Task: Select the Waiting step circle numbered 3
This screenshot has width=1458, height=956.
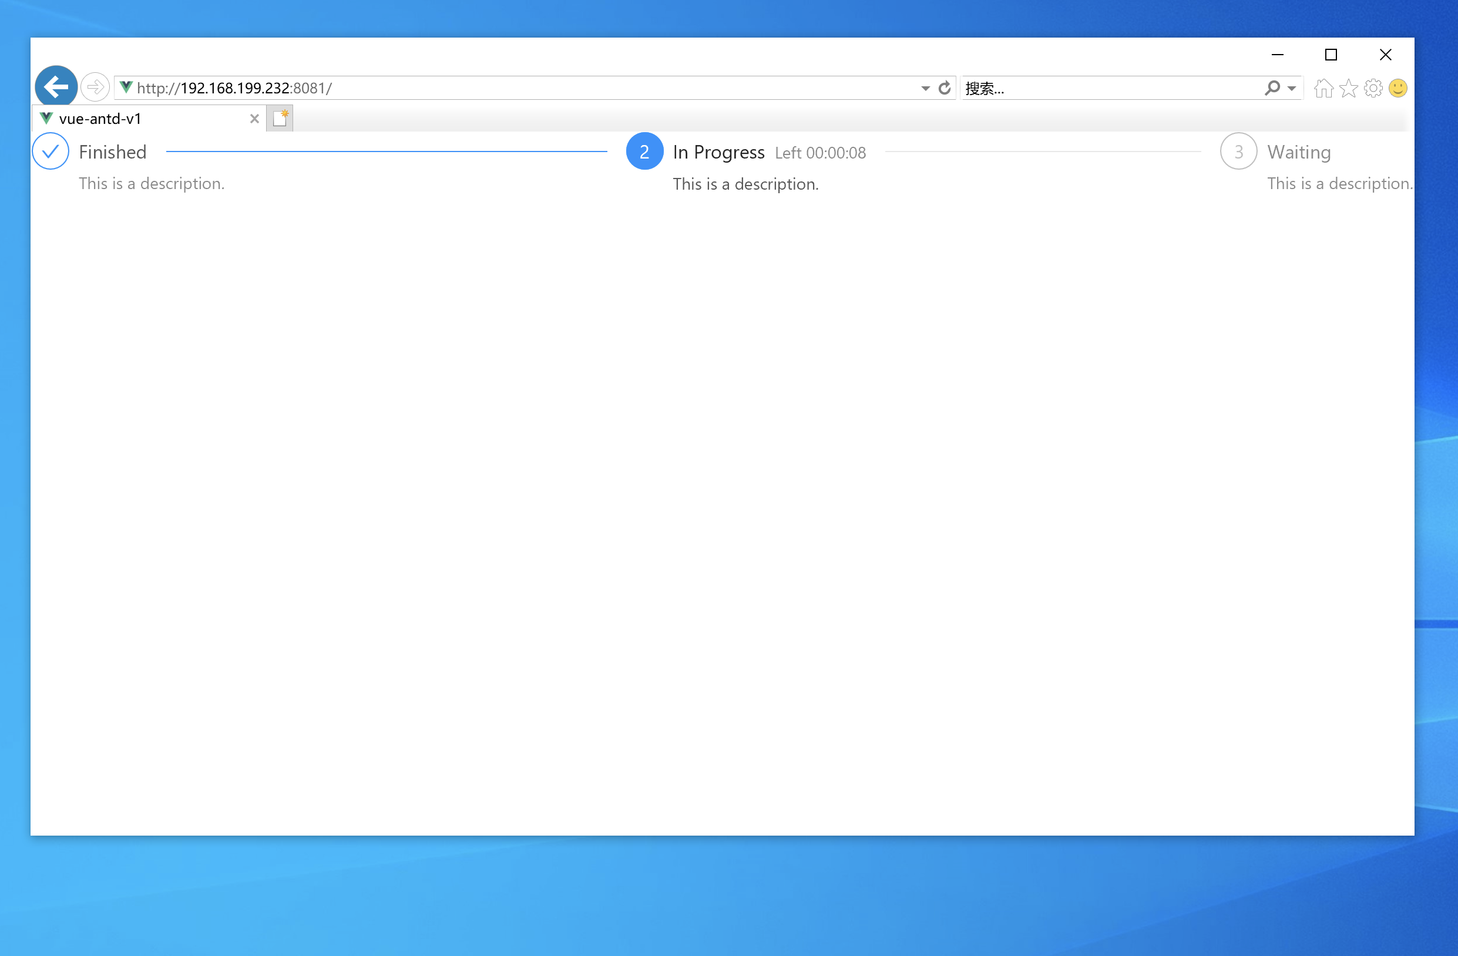Action: pos(1238,152)
